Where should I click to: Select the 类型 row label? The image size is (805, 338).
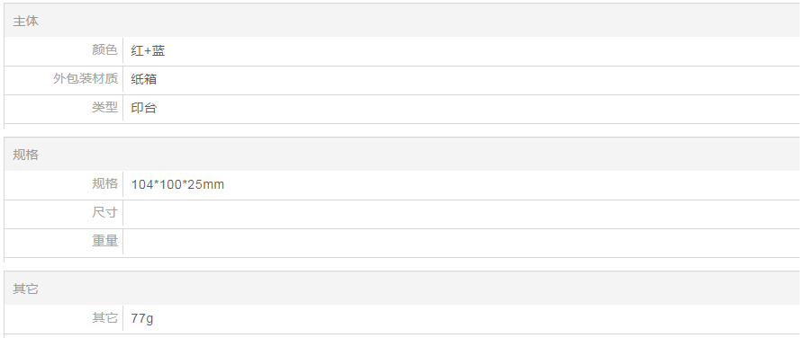104,108
